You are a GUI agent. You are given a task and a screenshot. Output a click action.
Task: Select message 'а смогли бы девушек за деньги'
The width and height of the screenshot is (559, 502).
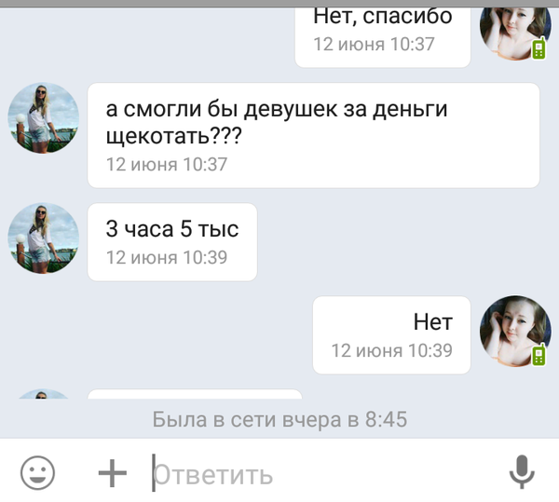coord(313,135)
